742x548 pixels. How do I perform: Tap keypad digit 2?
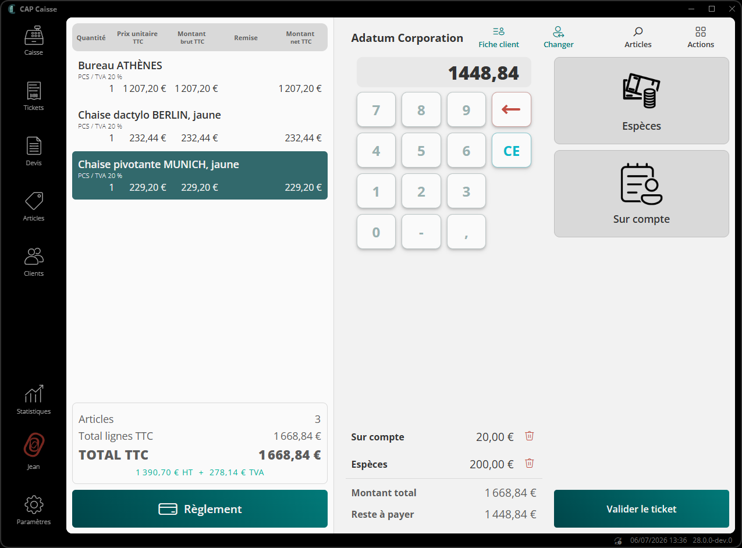pos(421,191)
